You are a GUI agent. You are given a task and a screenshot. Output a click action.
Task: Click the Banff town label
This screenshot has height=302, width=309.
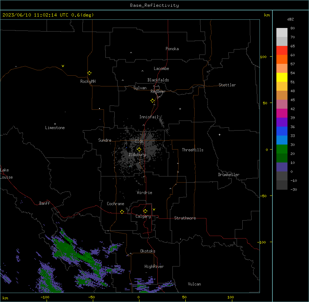(x=44, y=203)
